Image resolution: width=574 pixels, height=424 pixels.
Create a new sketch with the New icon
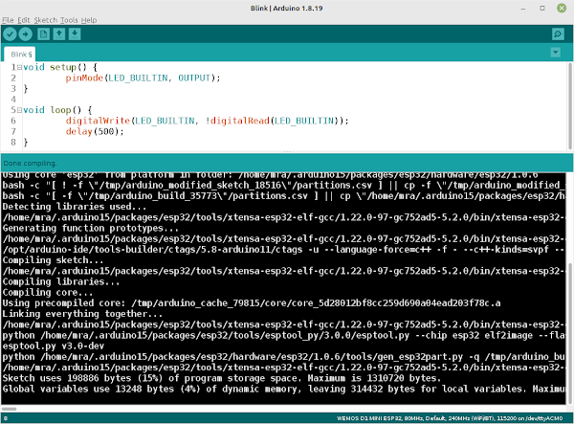click(43, 34)
